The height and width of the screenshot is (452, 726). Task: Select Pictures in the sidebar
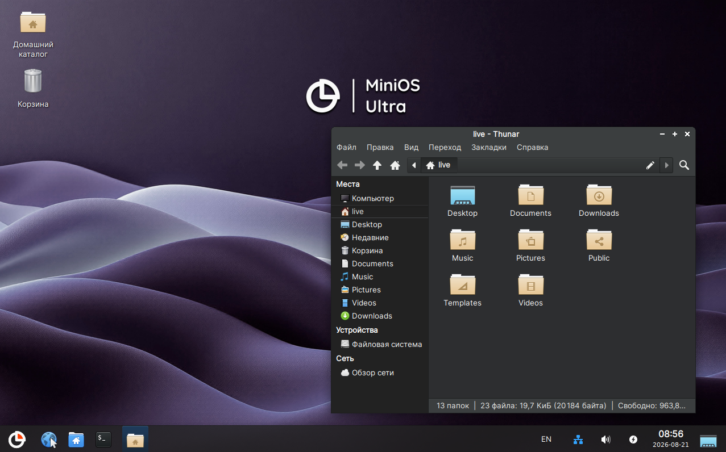pyautogui.click(x=379, y=290)
